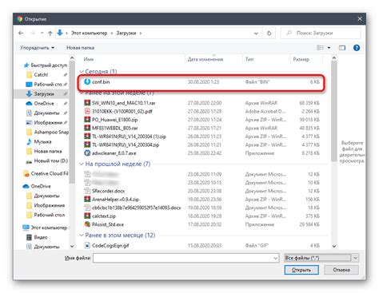This screenshot has width=379, height=293.
Task: Click Этот компьютер in address bar
Action: coord(90,34)
